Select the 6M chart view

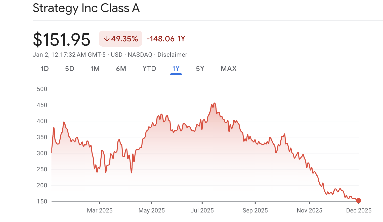click(x=121, y=68)
